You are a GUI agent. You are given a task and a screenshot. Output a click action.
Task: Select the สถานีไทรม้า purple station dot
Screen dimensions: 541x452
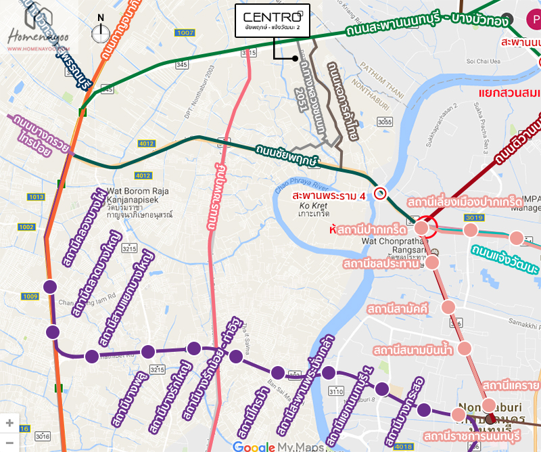click(278, 373)
